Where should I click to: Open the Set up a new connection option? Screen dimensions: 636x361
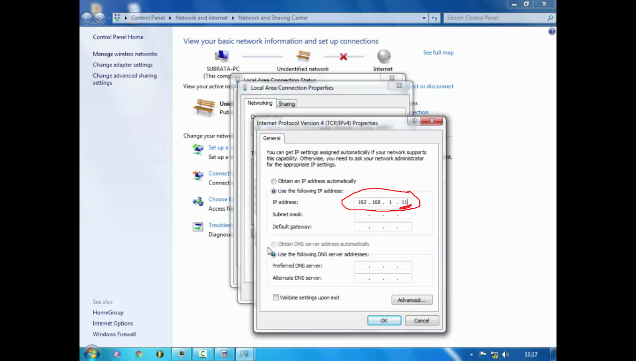[x=198, y=149]
